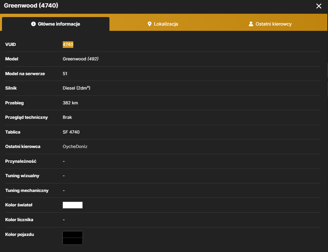The width and height of the screenshot is (328, 252).
Task: Click the person icon beside Ostatni kierowcy
Action: tap(251, 24)
